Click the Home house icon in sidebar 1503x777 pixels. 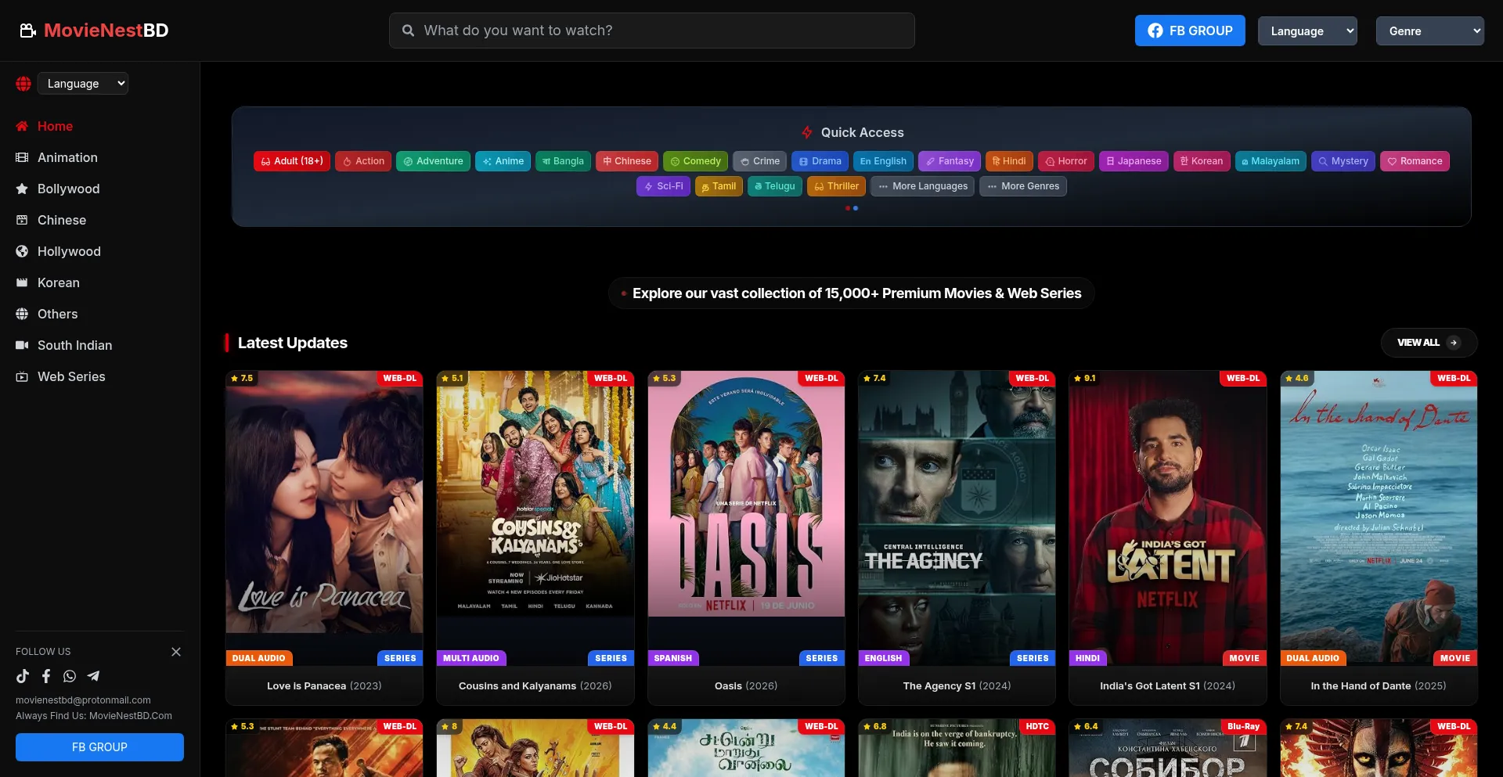point(22,126)
